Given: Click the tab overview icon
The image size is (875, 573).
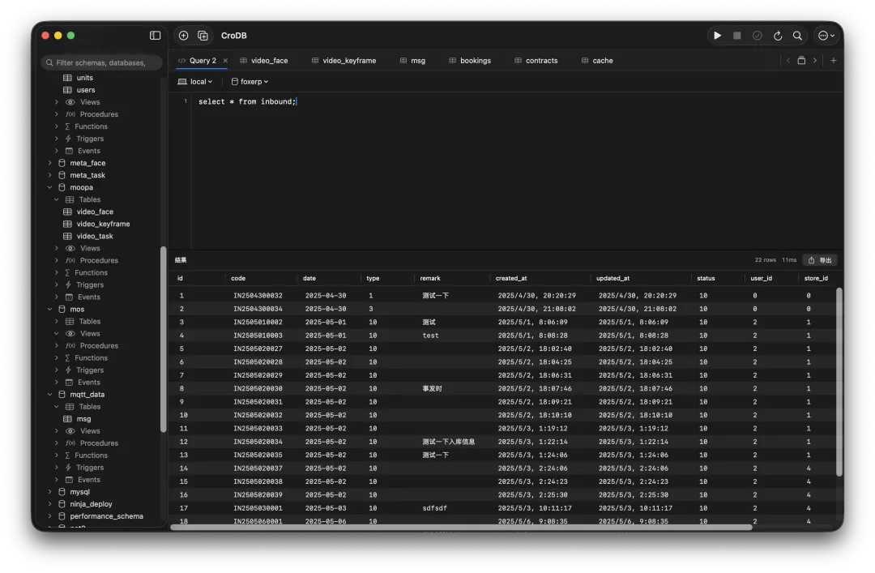Looking at the screenshot, I should point(801,60).
